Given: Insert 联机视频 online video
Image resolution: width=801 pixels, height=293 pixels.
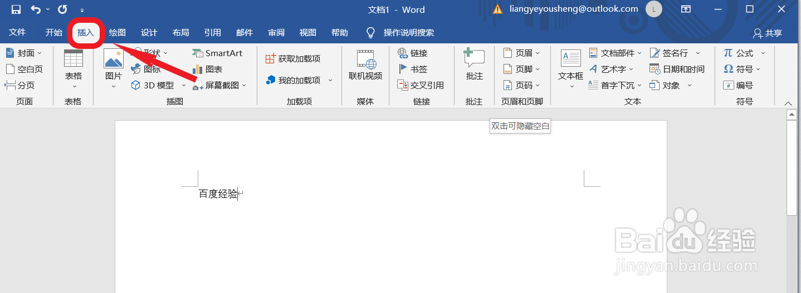Looking at the screenshot, I should [365, 66].
